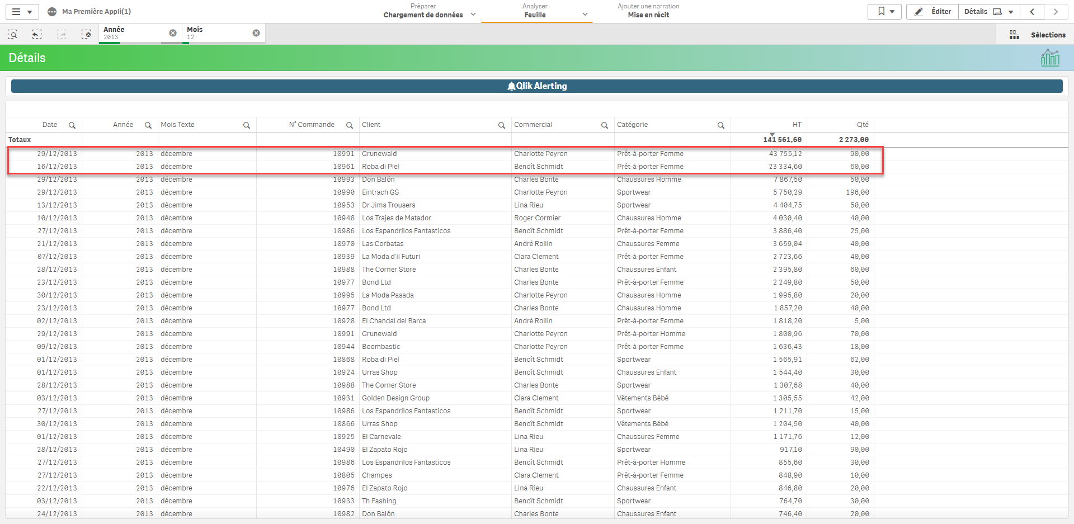Image resolution: width=1074 pixels, height=524 pixels.
Task: Step back one selection
Action: pos(37,35)
